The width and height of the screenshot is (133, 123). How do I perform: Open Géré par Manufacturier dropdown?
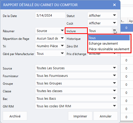pos(50,54)
